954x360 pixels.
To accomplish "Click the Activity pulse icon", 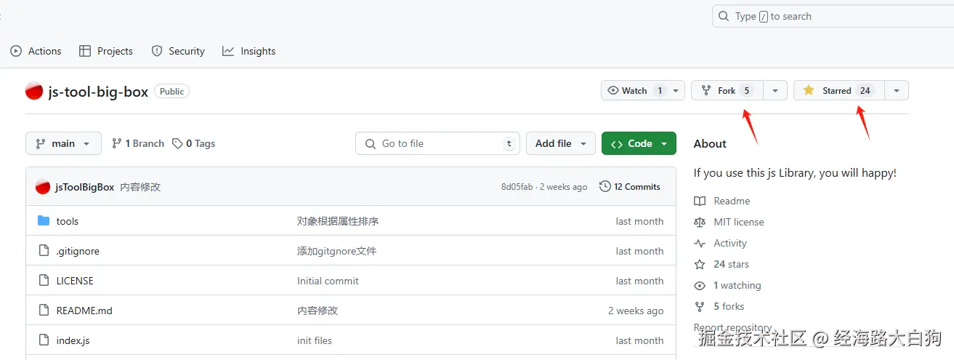I will pos(700,243).
